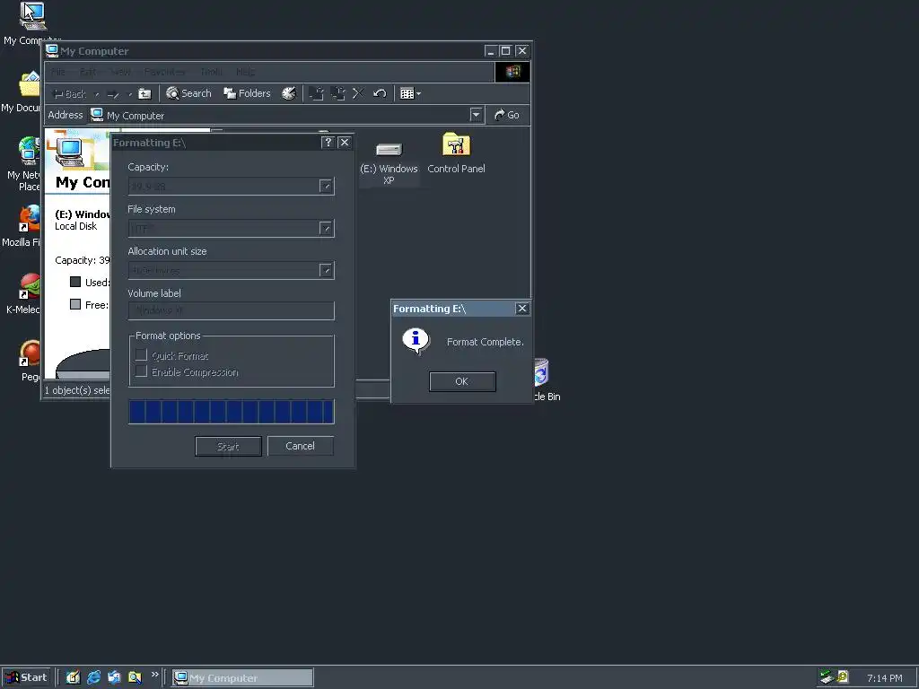
Task: Toggle the Enable Compression checkbox
Action: [x=141, y=371]
